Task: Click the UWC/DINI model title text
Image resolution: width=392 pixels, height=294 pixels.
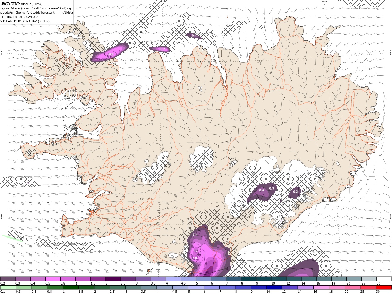Action: click(x=10, y=4)
